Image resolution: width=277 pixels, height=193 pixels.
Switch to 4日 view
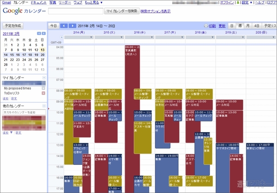click(257, 26)
